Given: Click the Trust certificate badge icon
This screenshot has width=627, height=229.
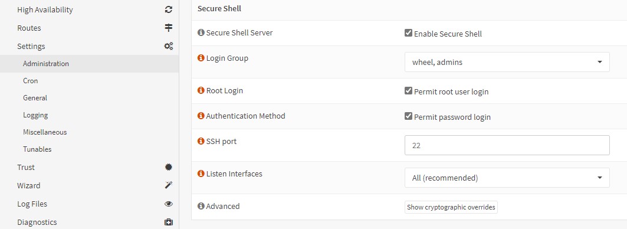Looking at the screenshot, I should [x=169, y=168].
